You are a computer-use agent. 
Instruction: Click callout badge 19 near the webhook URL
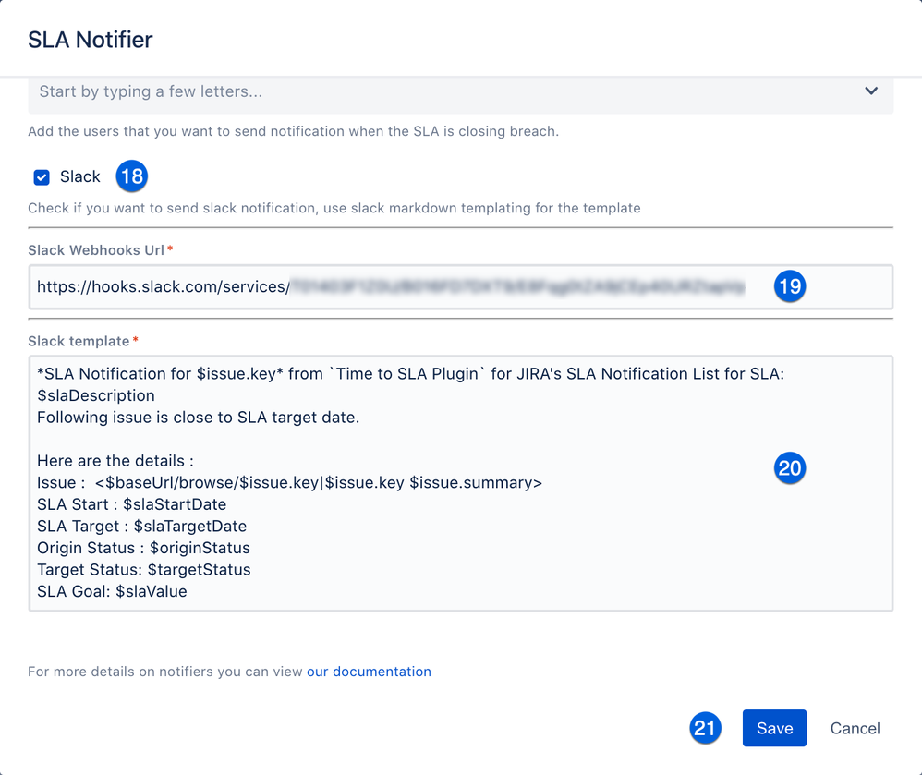click(x=790, y=287)
